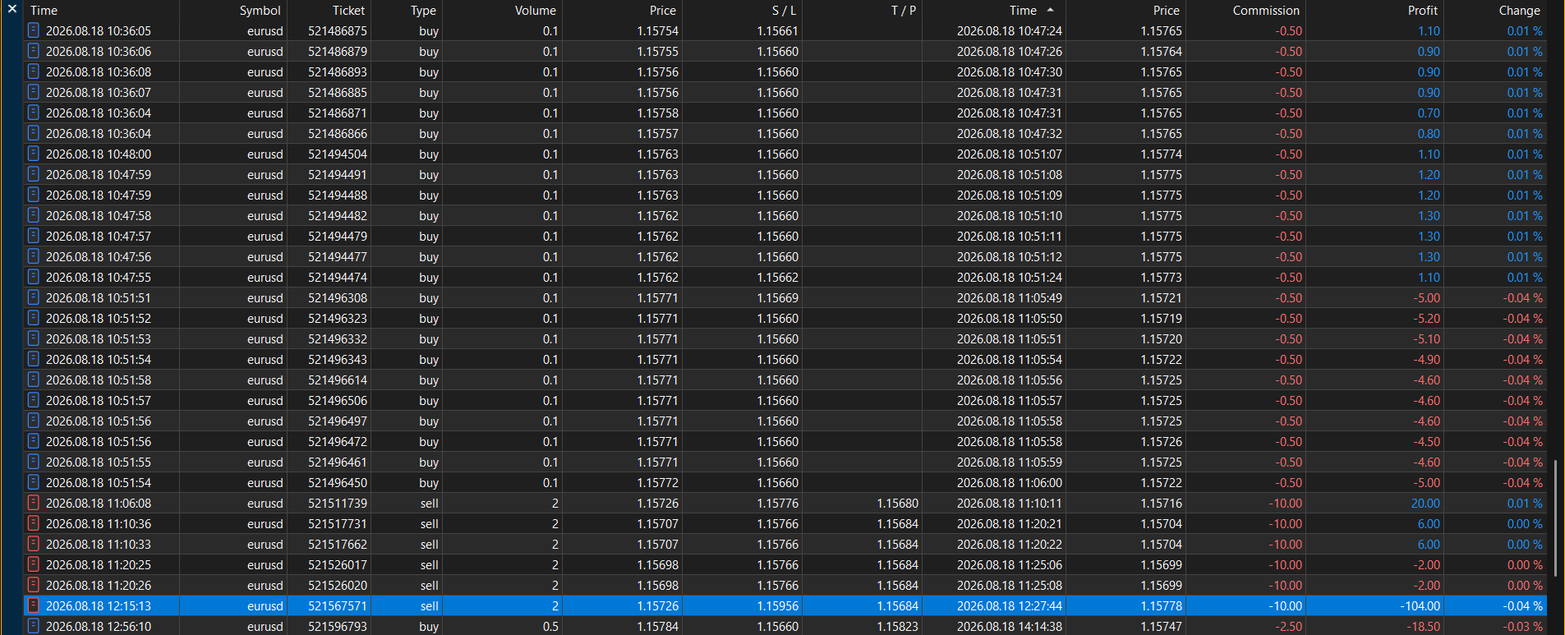Select the commission cell -2.50

pyautogui.click(x=1288, y=627)
